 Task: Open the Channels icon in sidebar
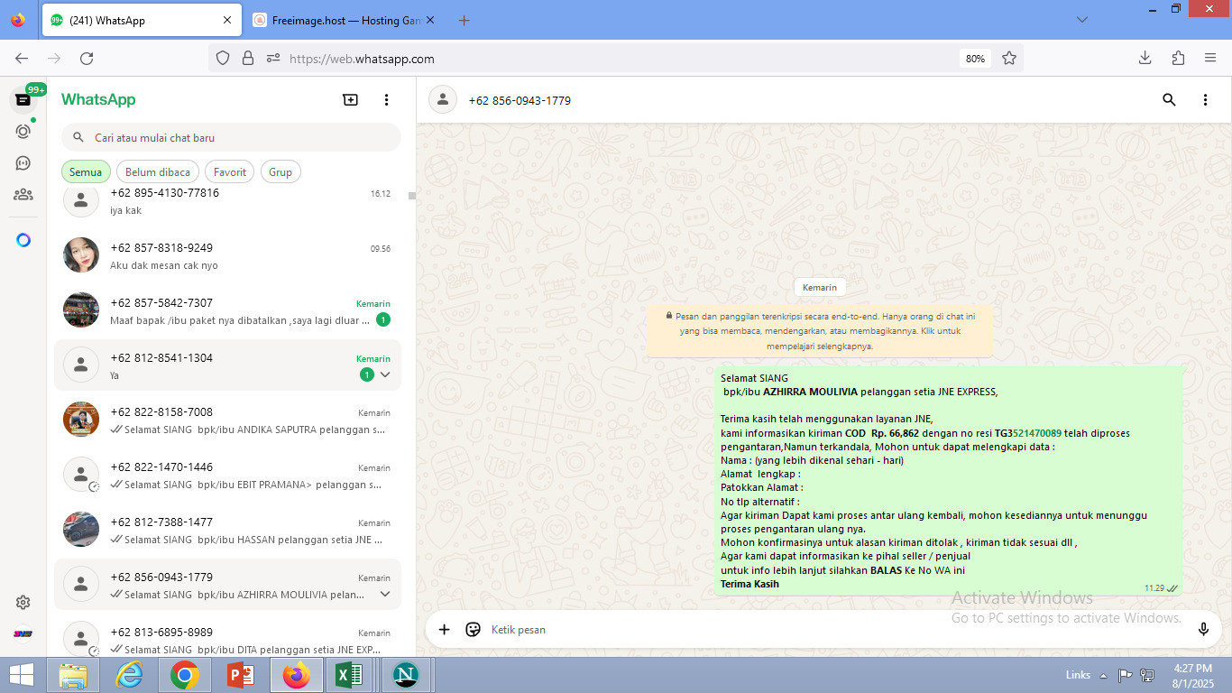click(23, 163)
